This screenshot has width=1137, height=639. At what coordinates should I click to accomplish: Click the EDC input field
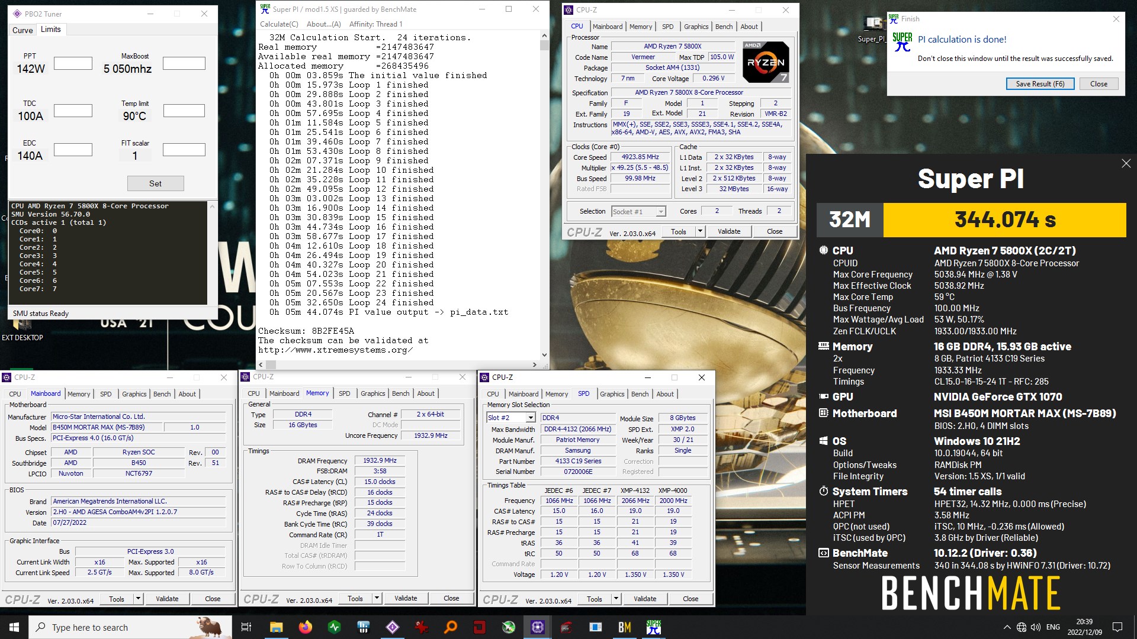(73, 150)
